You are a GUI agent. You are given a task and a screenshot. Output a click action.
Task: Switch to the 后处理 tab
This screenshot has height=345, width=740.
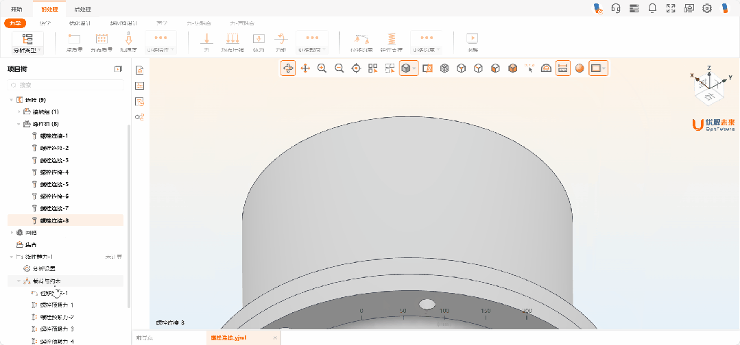82,9
